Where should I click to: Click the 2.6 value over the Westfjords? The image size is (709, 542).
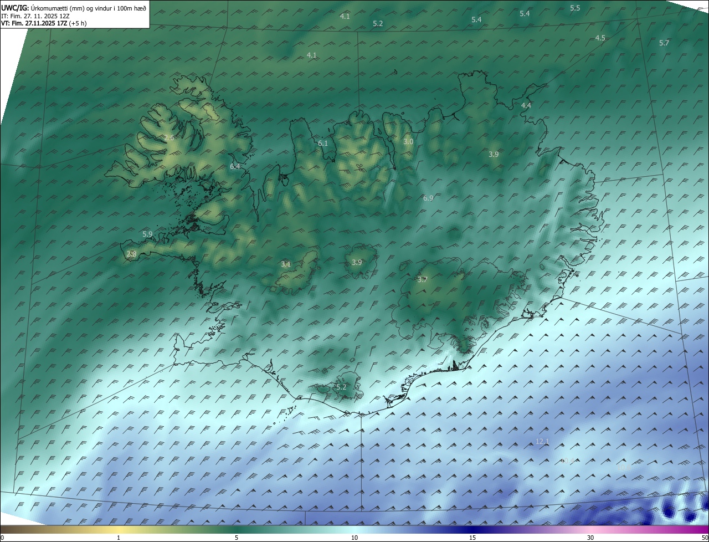(x=169, y=137)
